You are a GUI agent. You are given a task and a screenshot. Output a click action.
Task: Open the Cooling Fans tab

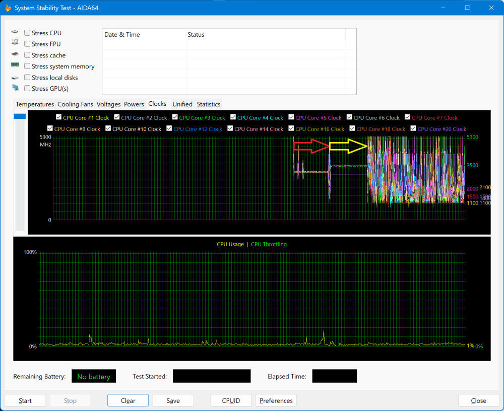coord(75,104)
